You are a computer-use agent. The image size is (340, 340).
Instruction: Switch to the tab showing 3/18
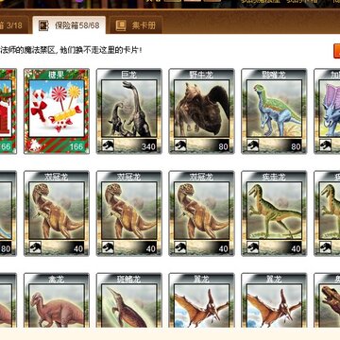[14, 25]
